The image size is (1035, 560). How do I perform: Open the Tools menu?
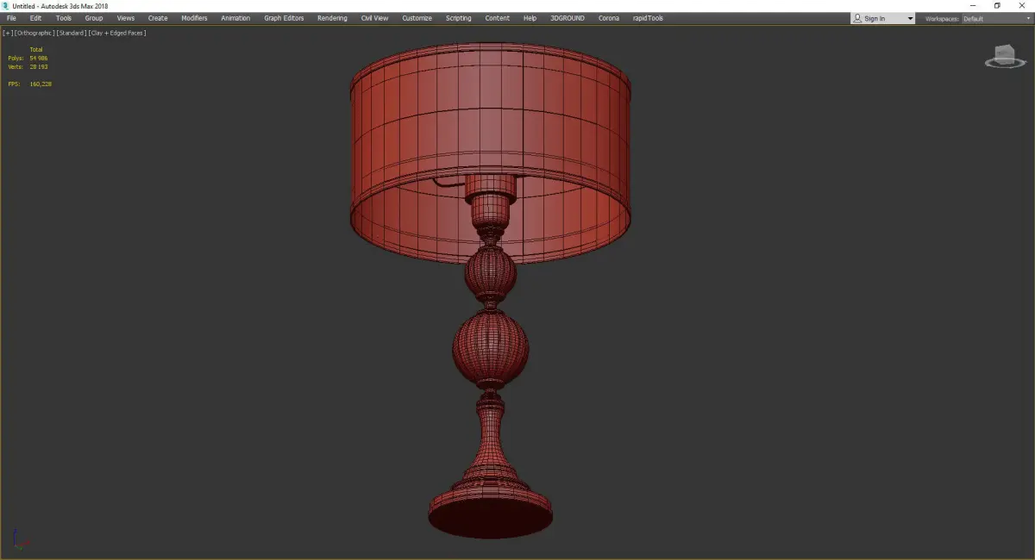(64, 18)
